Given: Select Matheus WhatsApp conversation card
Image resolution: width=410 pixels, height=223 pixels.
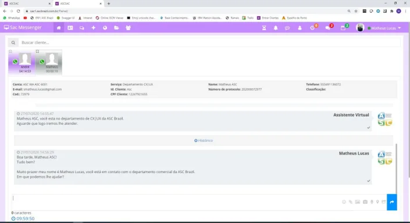Looking at the screenshot, I should coord(49,62).
